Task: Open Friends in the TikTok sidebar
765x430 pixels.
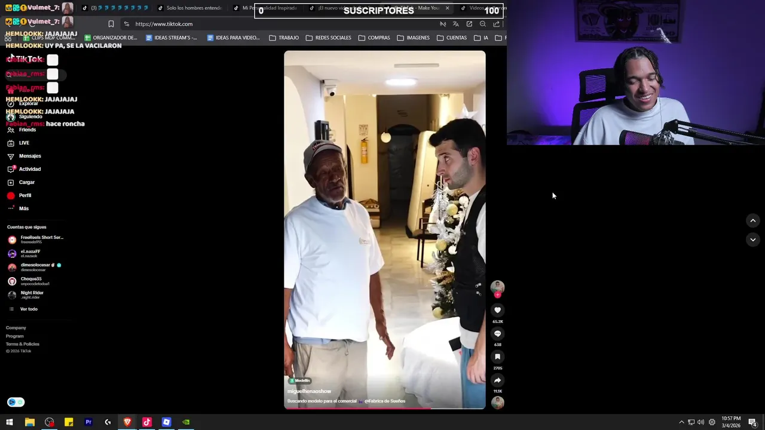Action: tap(22, 130)
